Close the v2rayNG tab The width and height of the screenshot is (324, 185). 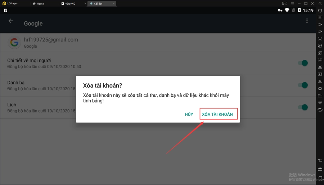coord(85,4)
